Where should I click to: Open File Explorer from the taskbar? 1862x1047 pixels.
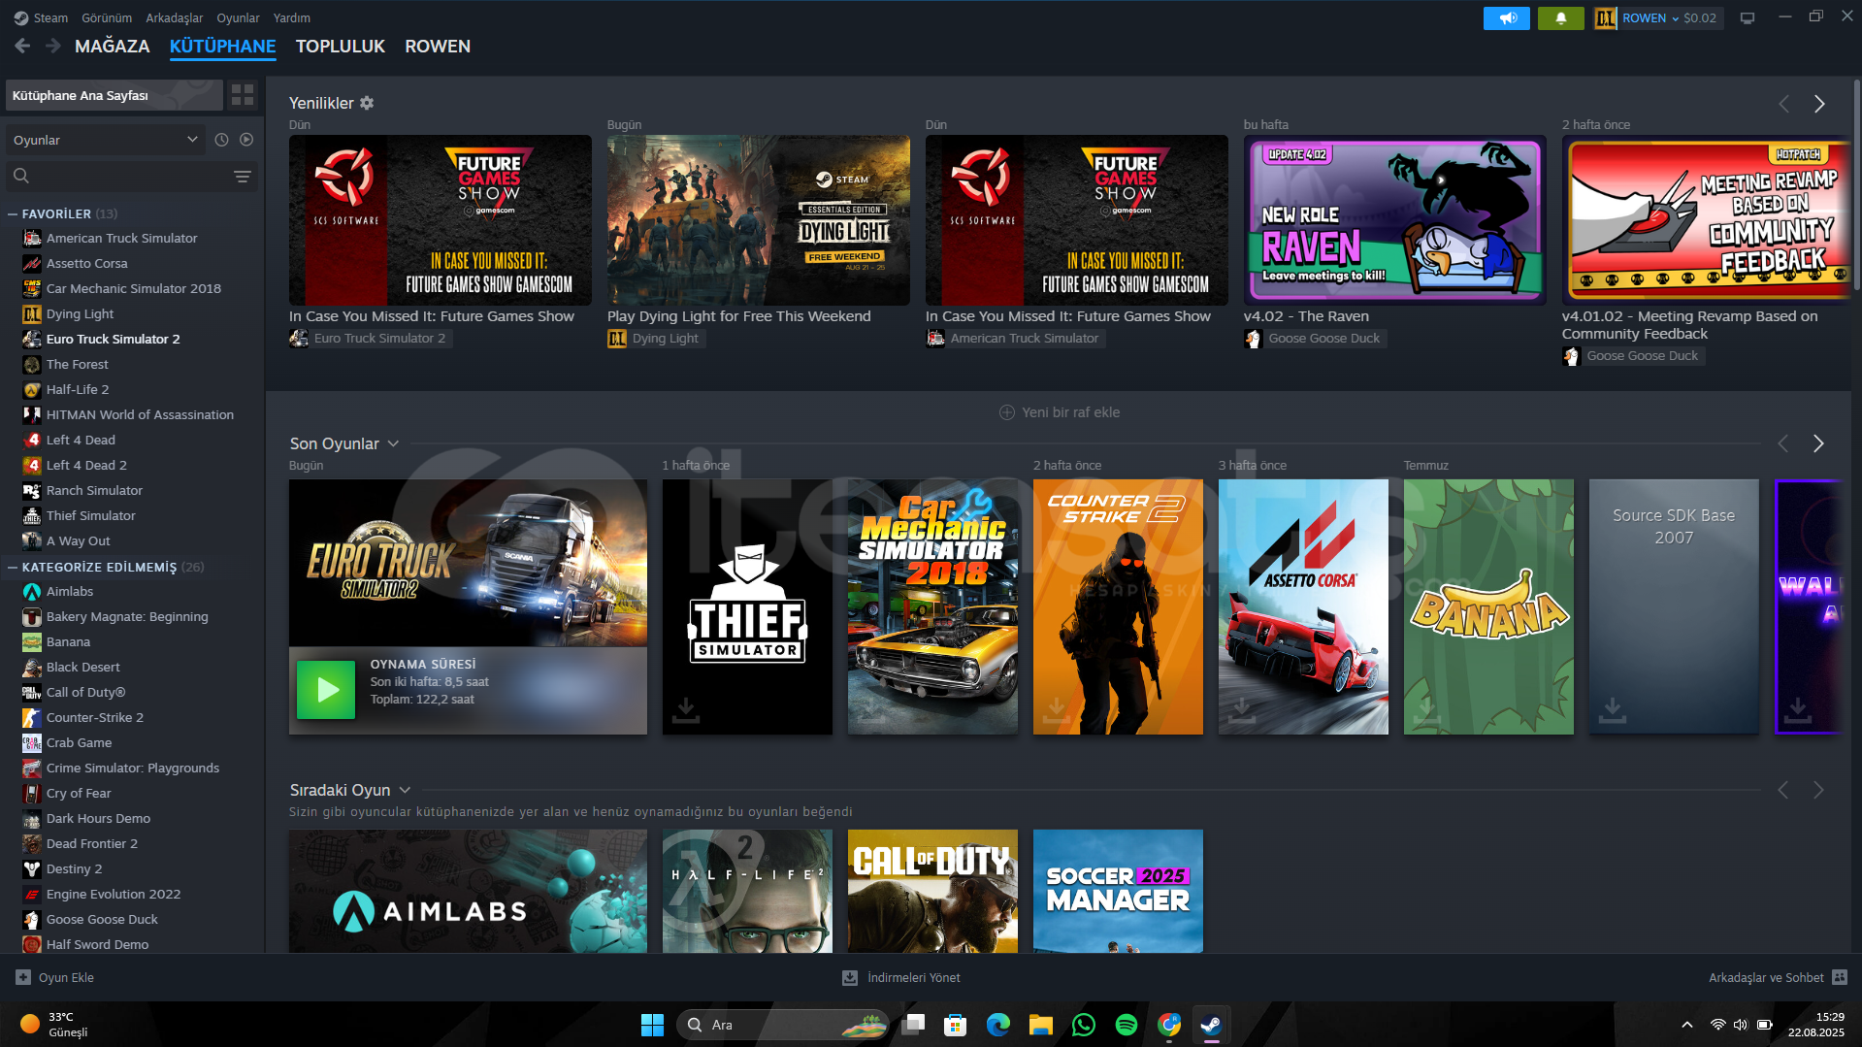pyautogui.click(x=1040, y=1025)
